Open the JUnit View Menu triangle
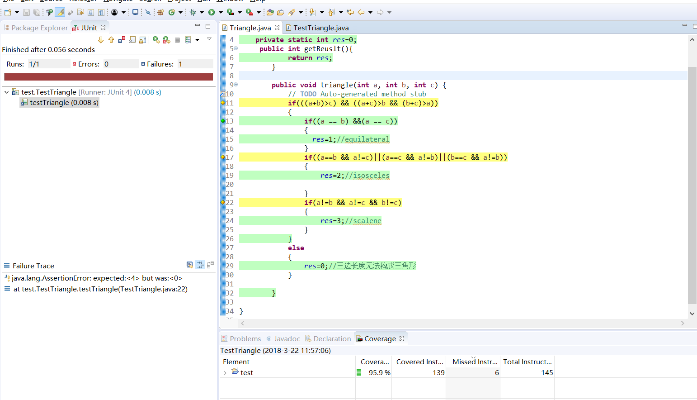Image resolution: width=697 pixels, height=400 pixels. (209, 39)
